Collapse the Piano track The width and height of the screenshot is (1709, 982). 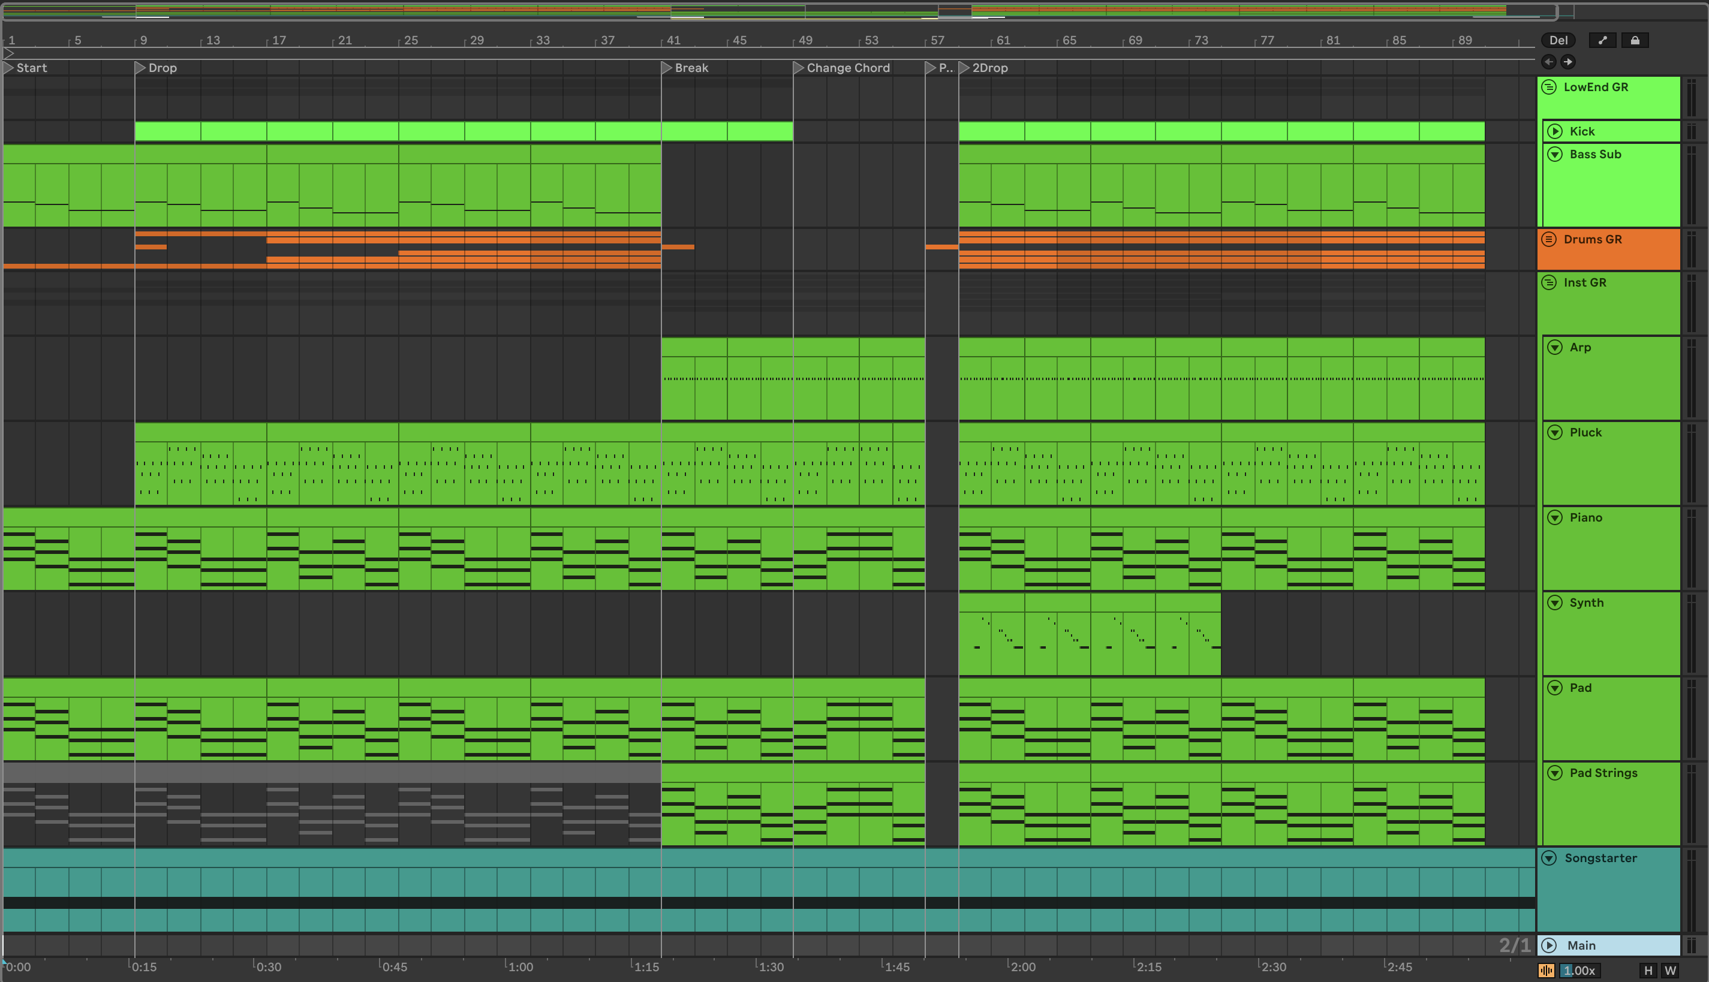tap(1554, 517)
